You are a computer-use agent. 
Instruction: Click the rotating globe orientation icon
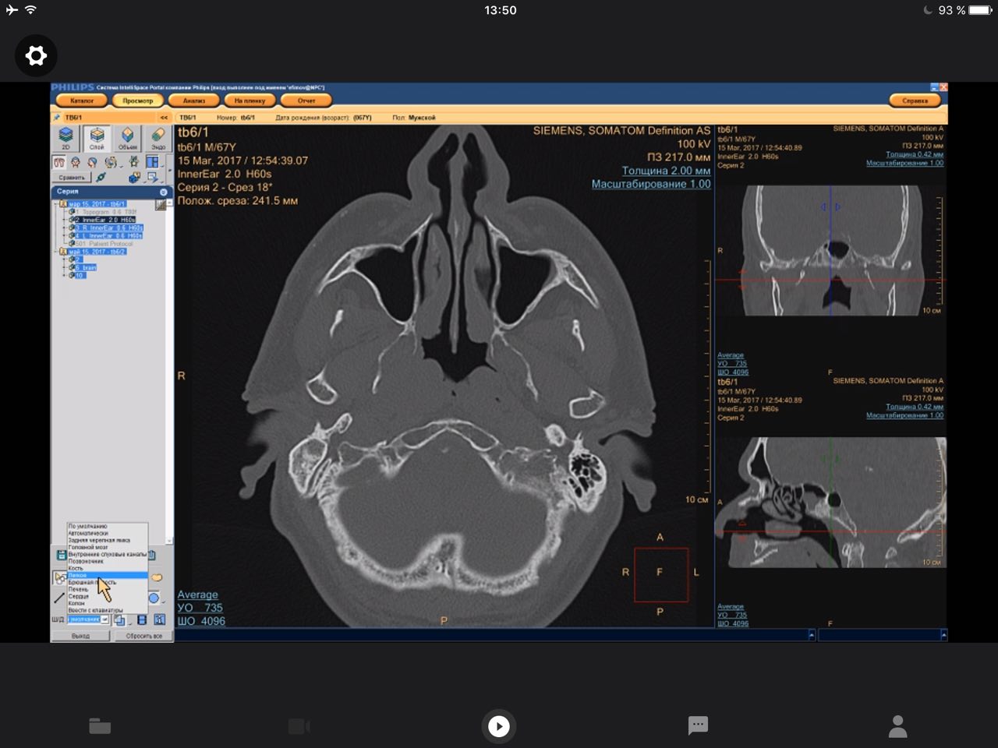click(111, 162)
